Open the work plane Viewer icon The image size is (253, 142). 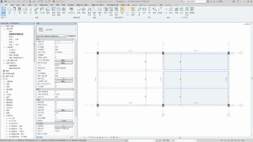click(x=192, y=11)
